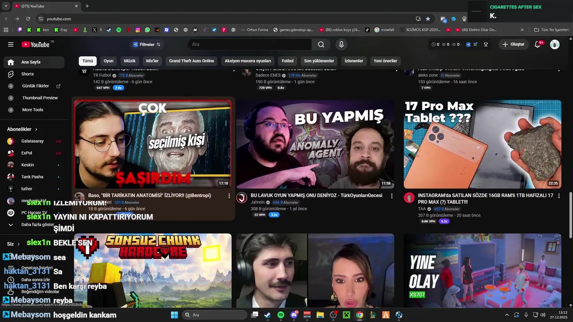Click the Oluştur create button

513,44
